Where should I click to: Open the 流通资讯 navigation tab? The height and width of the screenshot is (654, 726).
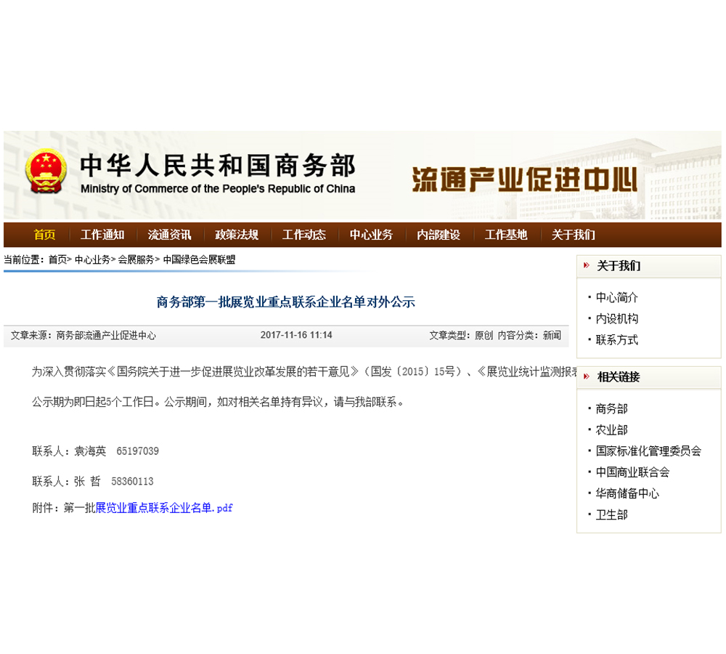(x=169, y=235)
